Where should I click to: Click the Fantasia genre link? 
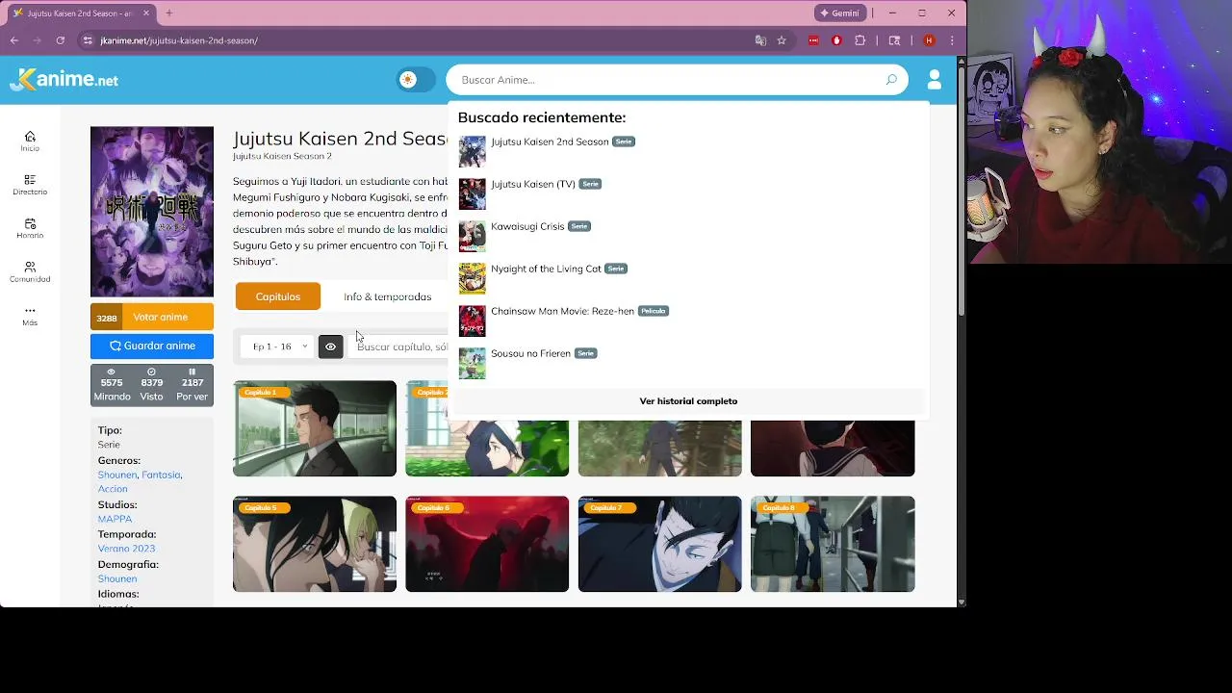point(161,475)
